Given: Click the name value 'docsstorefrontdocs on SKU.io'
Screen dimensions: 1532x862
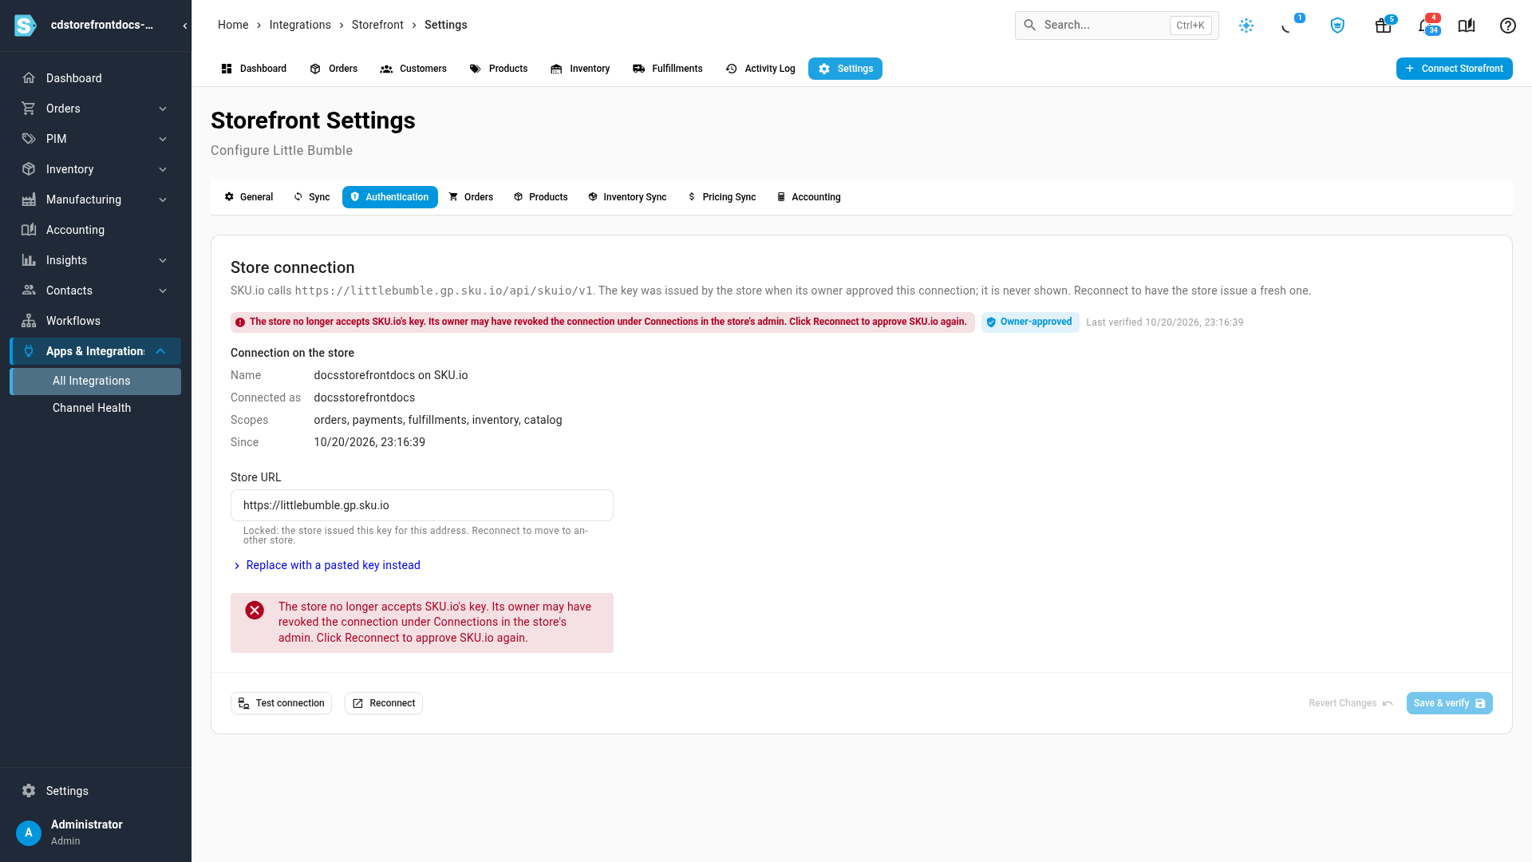Looking at the screenshot, I should pyautogui.click(x=391, y=375).
